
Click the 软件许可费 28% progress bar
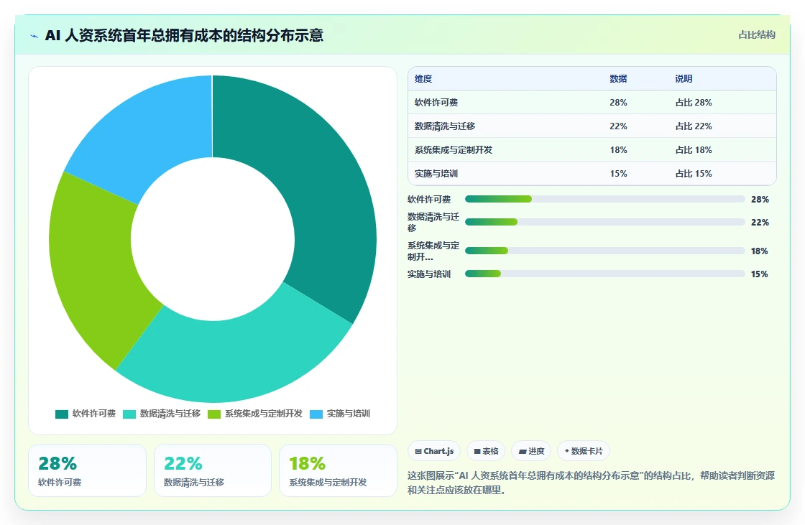point(604,199)
